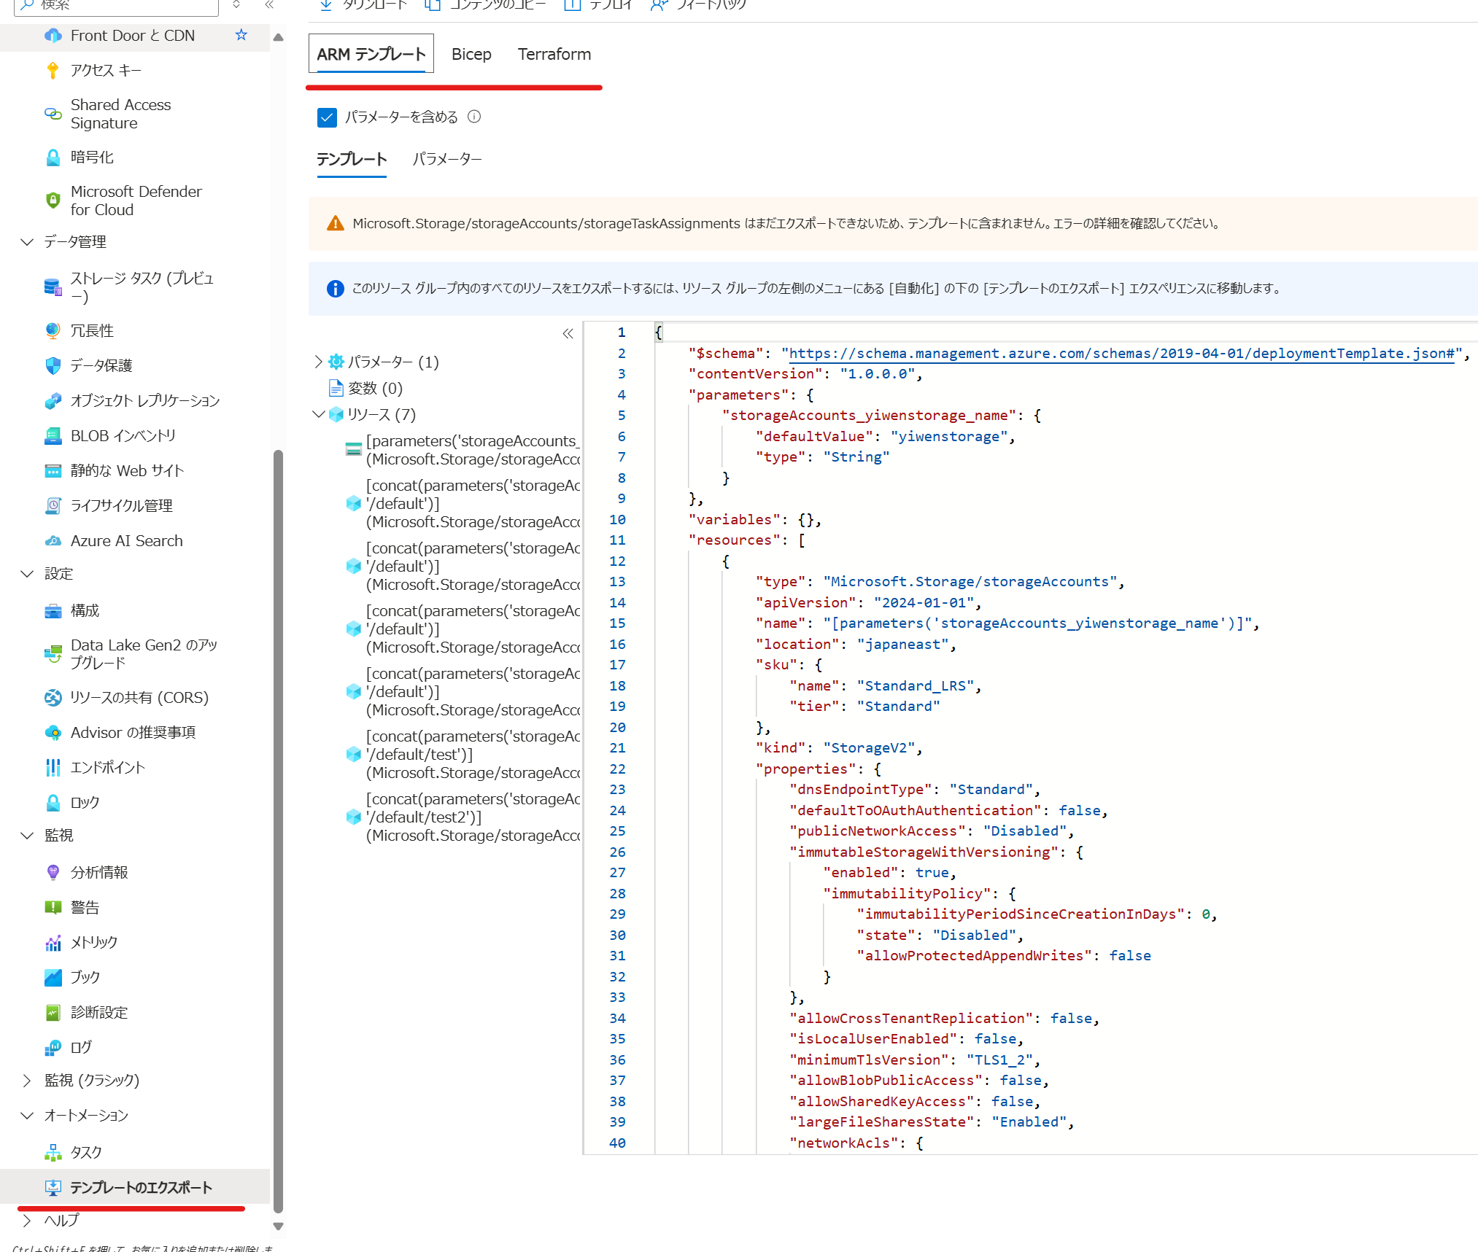Select テンプレートのエクスポート in the sidebar
Image resolution: width=1478 pixels, height=1252 pixels.
[141, 1188]
